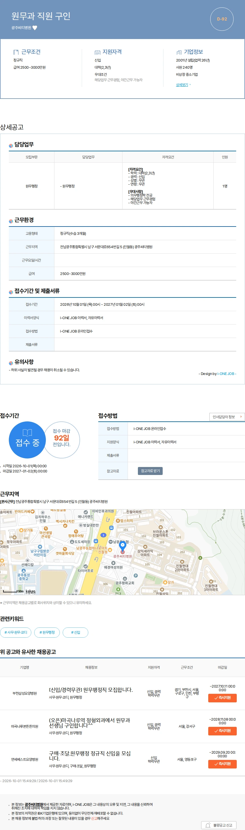Click the 유의사항 section bullet icon
Image resolution: width=245 pixels, height=830 pixels.
pyautogui.click(x=11, y=363)
